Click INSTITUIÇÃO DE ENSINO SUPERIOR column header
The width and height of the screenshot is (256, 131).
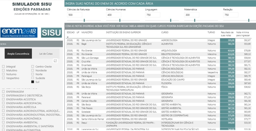[123, 33]
